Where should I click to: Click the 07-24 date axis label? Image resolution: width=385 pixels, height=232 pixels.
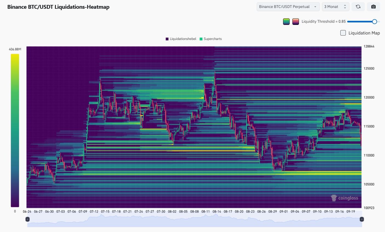point(139,211)
